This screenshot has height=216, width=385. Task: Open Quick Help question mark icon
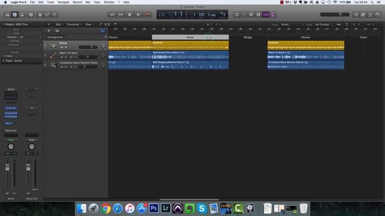(31, 14)
